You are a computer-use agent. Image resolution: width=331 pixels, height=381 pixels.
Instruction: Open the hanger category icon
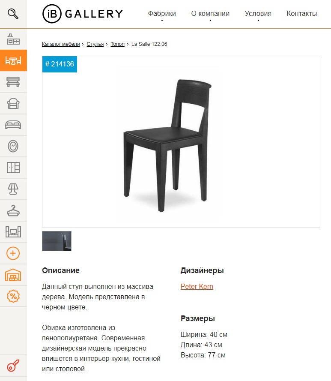(x=13, y=210)
